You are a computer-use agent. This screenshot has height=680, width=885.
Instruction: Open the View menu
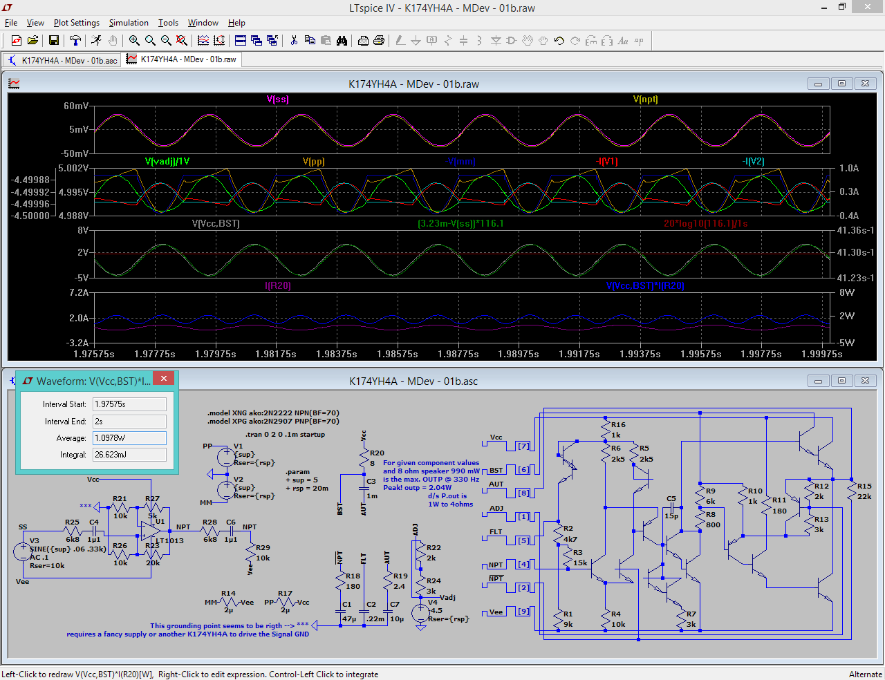click(x=35, y=23)
